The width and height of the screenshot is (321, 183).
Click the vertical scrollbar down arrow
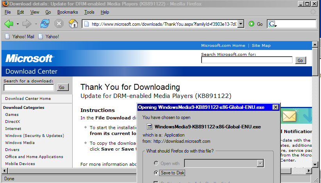tap(315, 164)
